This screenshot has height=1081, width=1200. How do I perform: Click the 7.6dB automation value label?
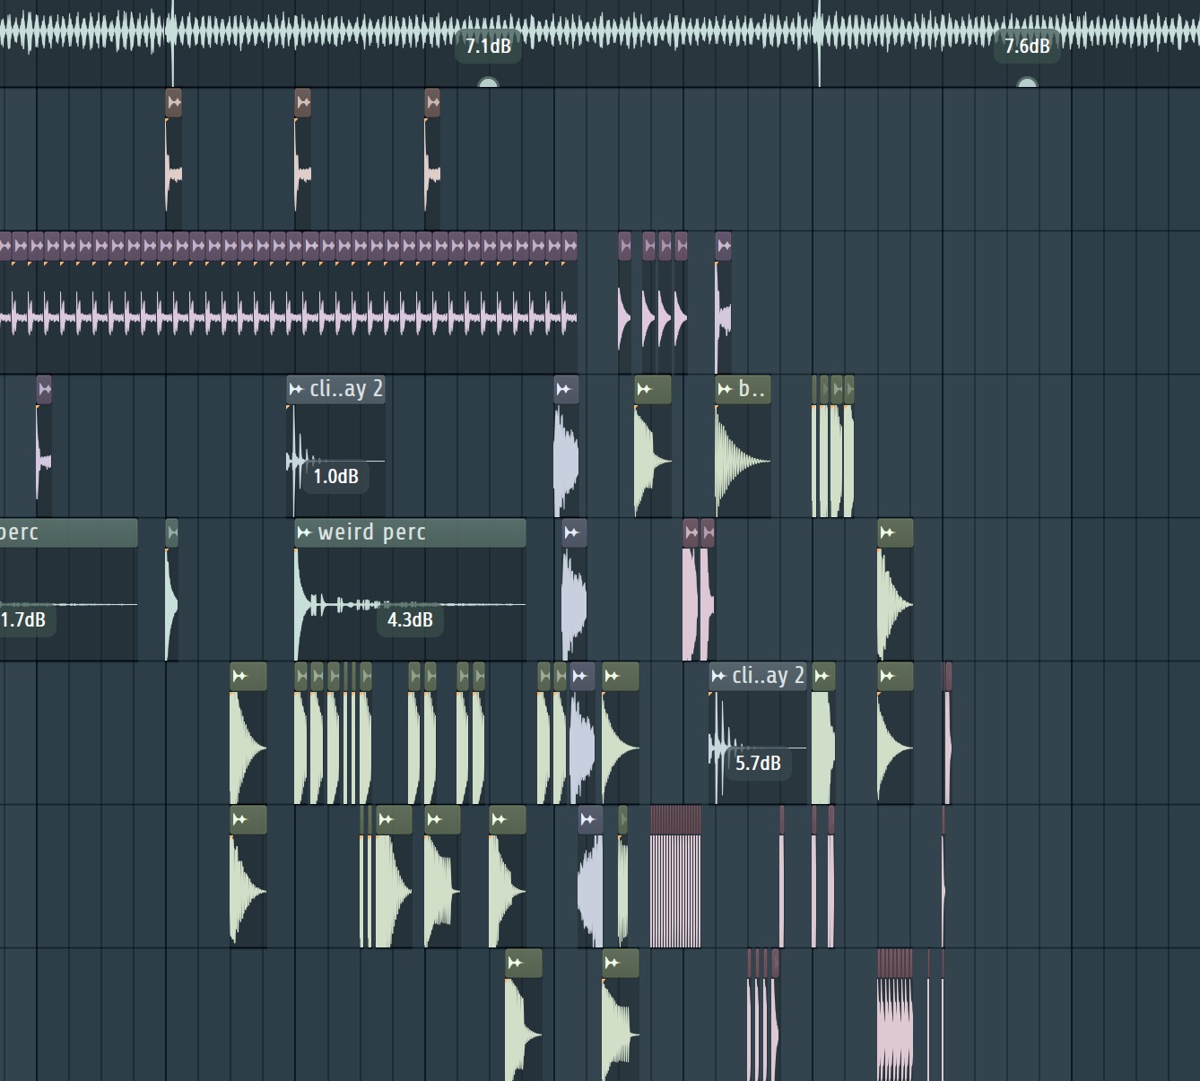point(1027,46)
